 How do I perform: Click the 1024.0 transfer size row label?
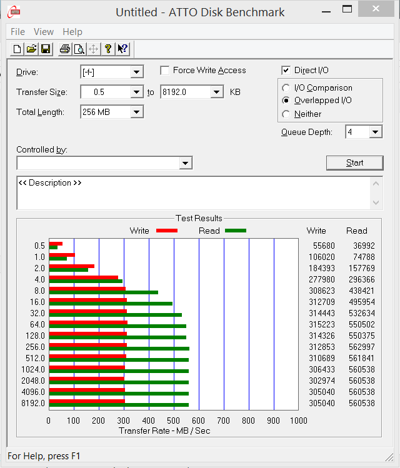pyautogui.click(x=33, y=369)
